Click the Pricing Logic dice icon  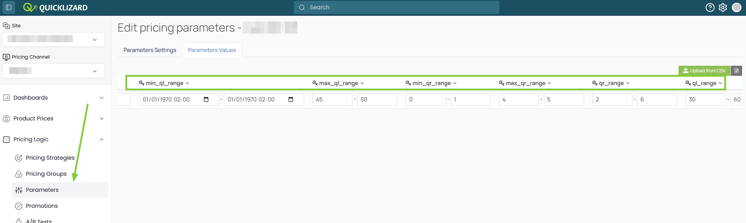point(6,139)
